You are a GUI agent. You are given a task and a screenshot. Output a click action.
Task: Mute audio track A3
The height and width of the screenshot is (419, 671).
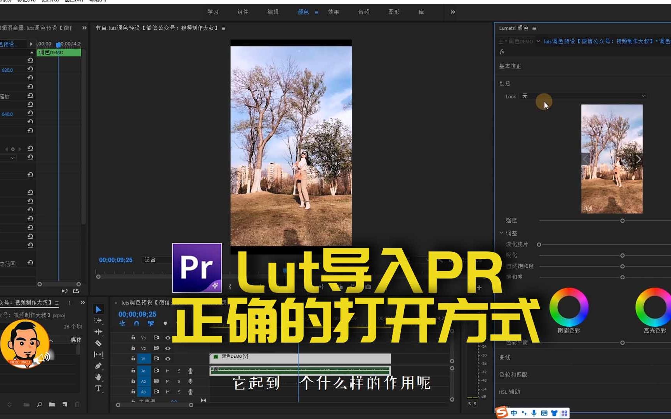pyautogui.click(x=168, y=392)
